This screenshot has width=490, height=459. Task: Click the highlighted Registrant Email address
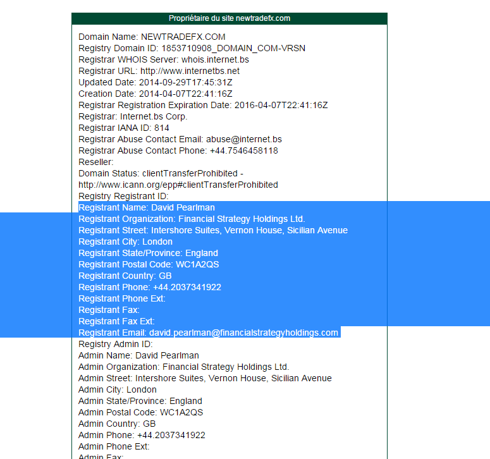(243, 333)
